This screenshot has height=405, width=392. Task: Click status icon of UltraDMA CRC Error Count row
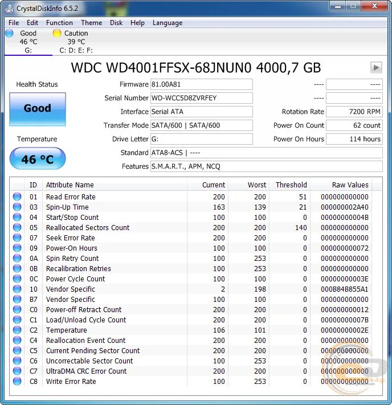tap(17, 371)
